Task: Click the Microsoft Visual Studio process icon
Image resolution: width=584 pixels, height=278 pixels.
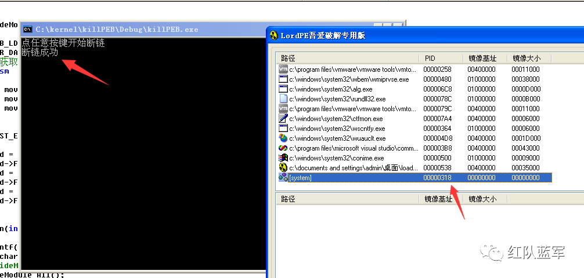Action: tap(283, 148)
